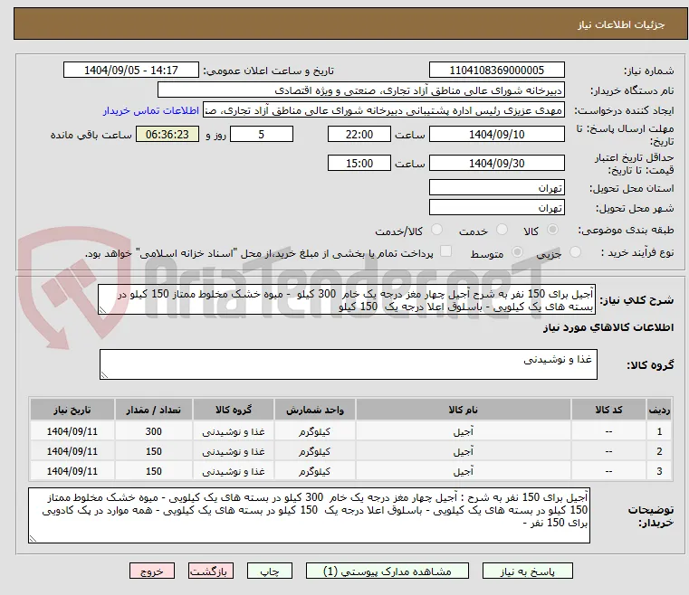The width and height of the screenshot is (689, 595).
Task: Click response deadline date 1404/09/10 field
Action: point(496,134)
